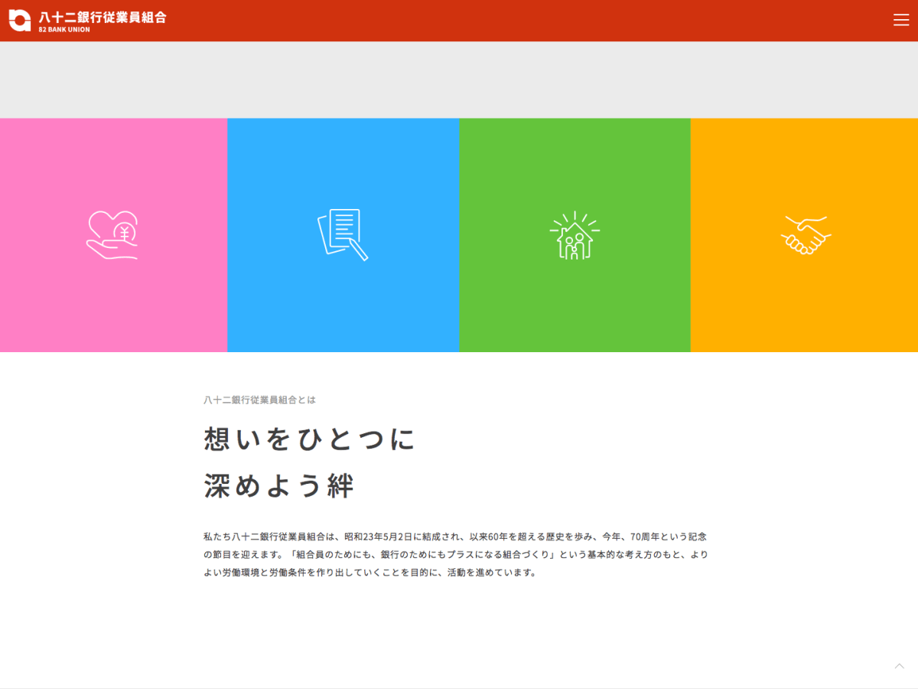
Task: Click the family house icon
Action: (x=575, y=235)
